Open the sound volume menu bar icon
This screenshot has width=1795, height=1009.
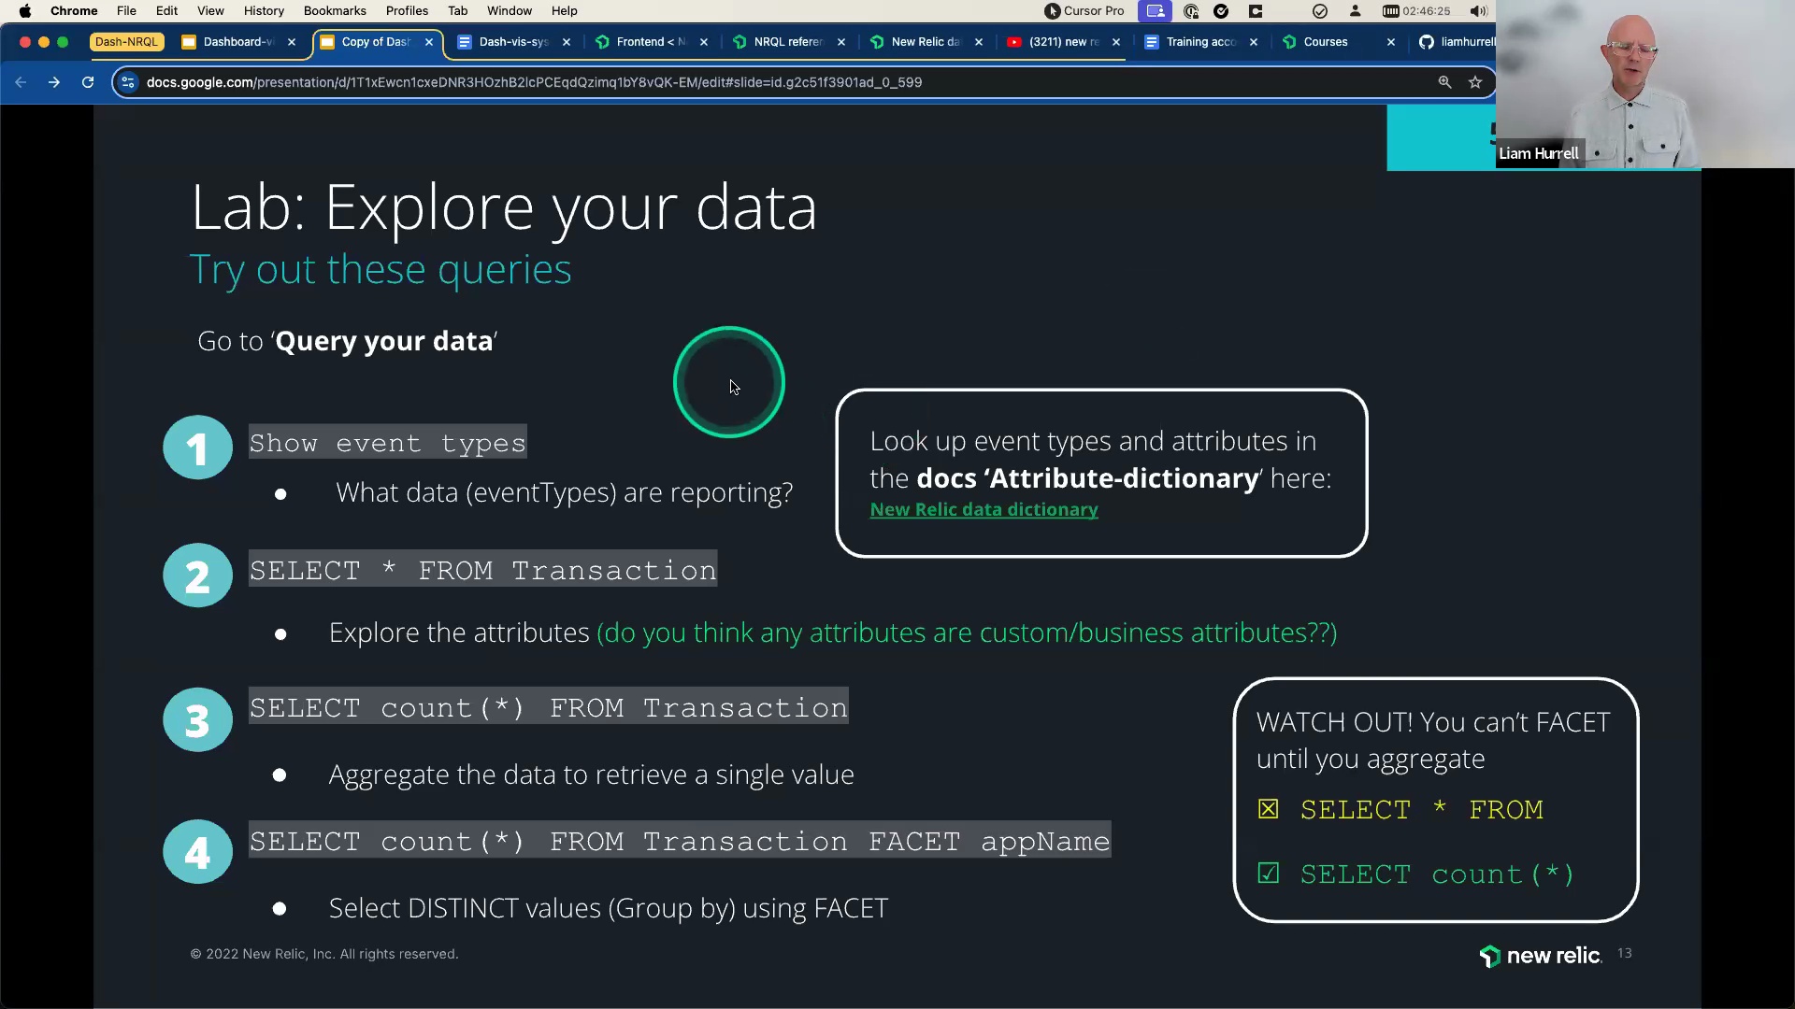pyautogui.click(x=1478, y=11)
